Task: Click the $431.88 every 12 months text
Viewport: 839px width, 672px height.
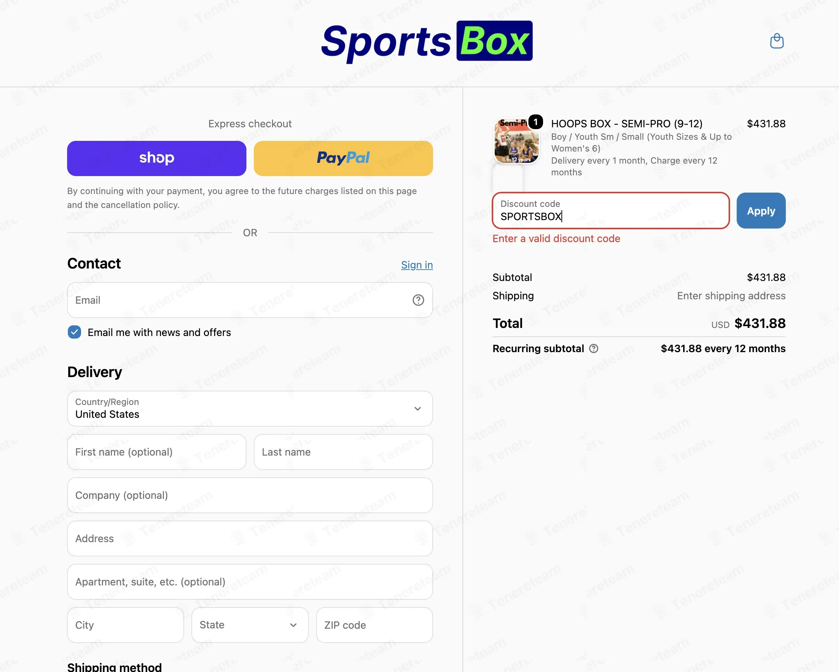Action: pyautogui.click(x=723, y=348)
